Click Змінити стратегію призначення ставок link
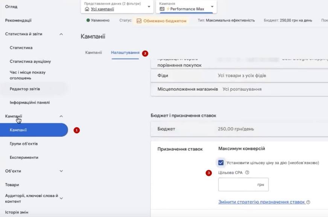This screenshot has width=328, height=217. 261,202
